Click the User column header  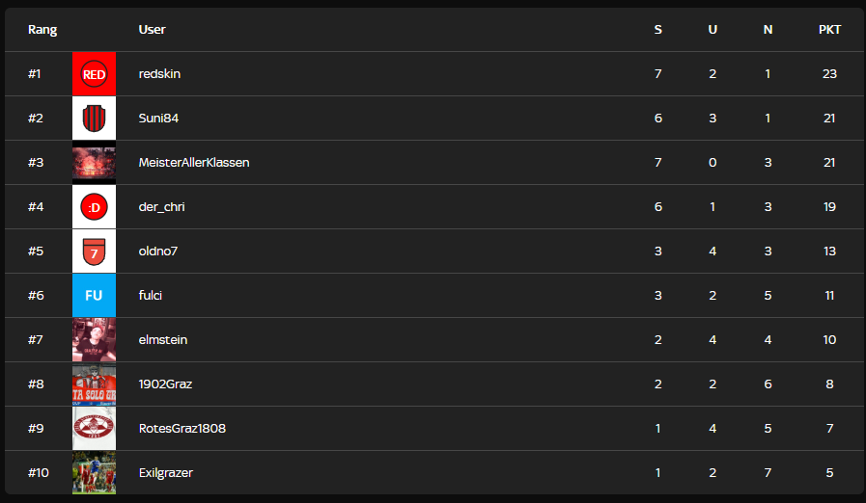click(x=152, y=30)
